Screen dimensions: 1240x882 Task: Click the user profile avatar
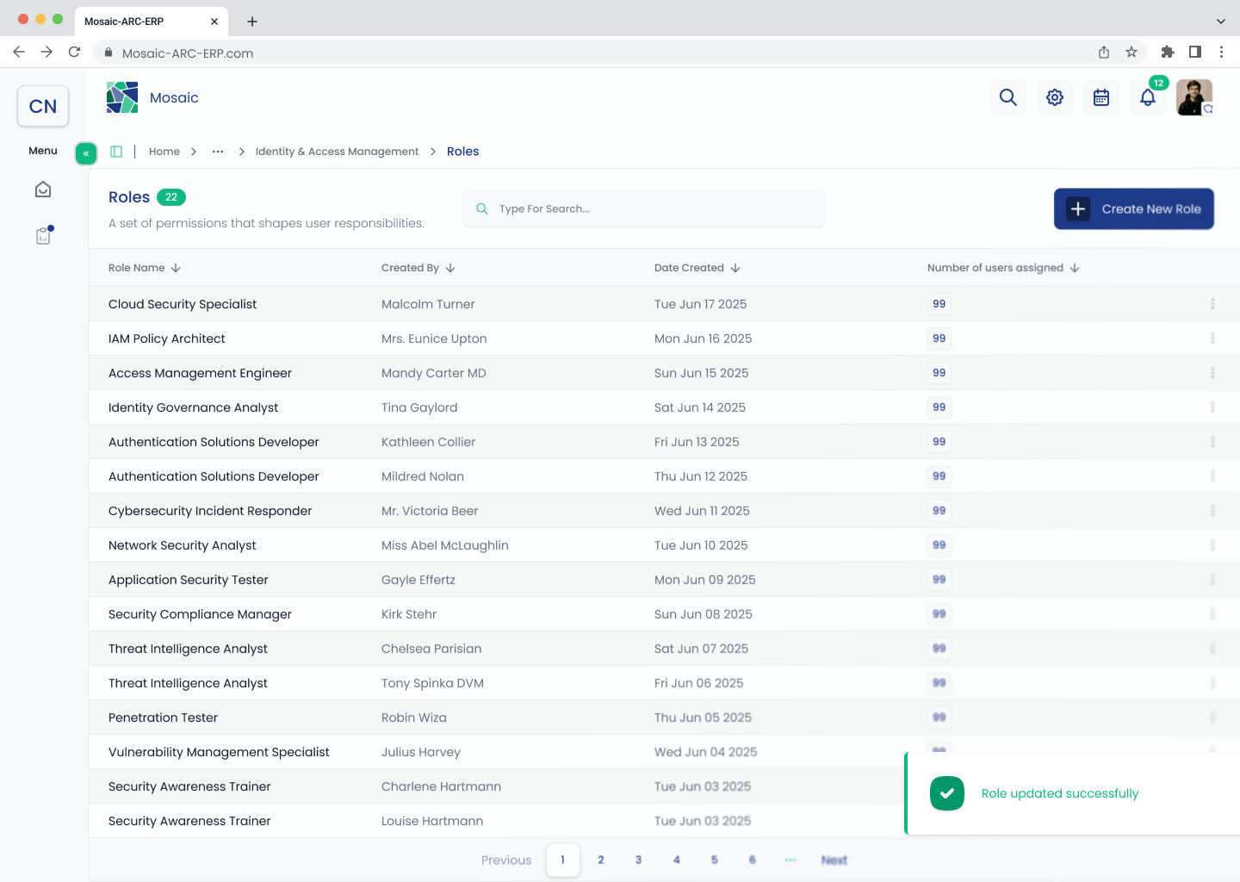(x=1194, y=97)
